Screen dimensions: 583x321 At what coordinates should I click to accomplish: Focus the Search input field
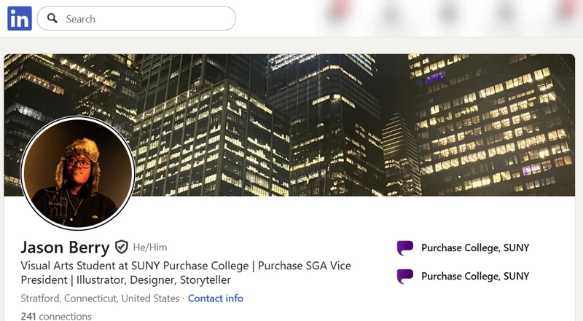pos(136,18)
